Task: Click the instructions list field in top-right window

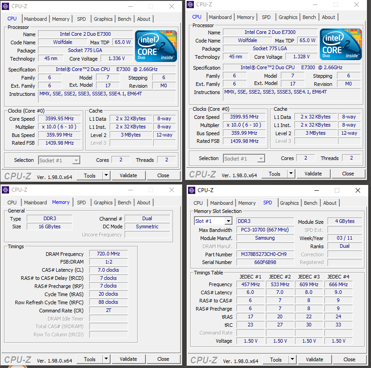Action: tap(292, 95)
